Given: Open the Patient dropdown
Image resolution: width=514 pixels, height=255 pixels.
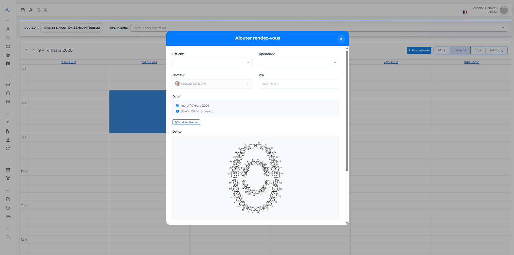Looking at the screenshot, I should 212,63.
